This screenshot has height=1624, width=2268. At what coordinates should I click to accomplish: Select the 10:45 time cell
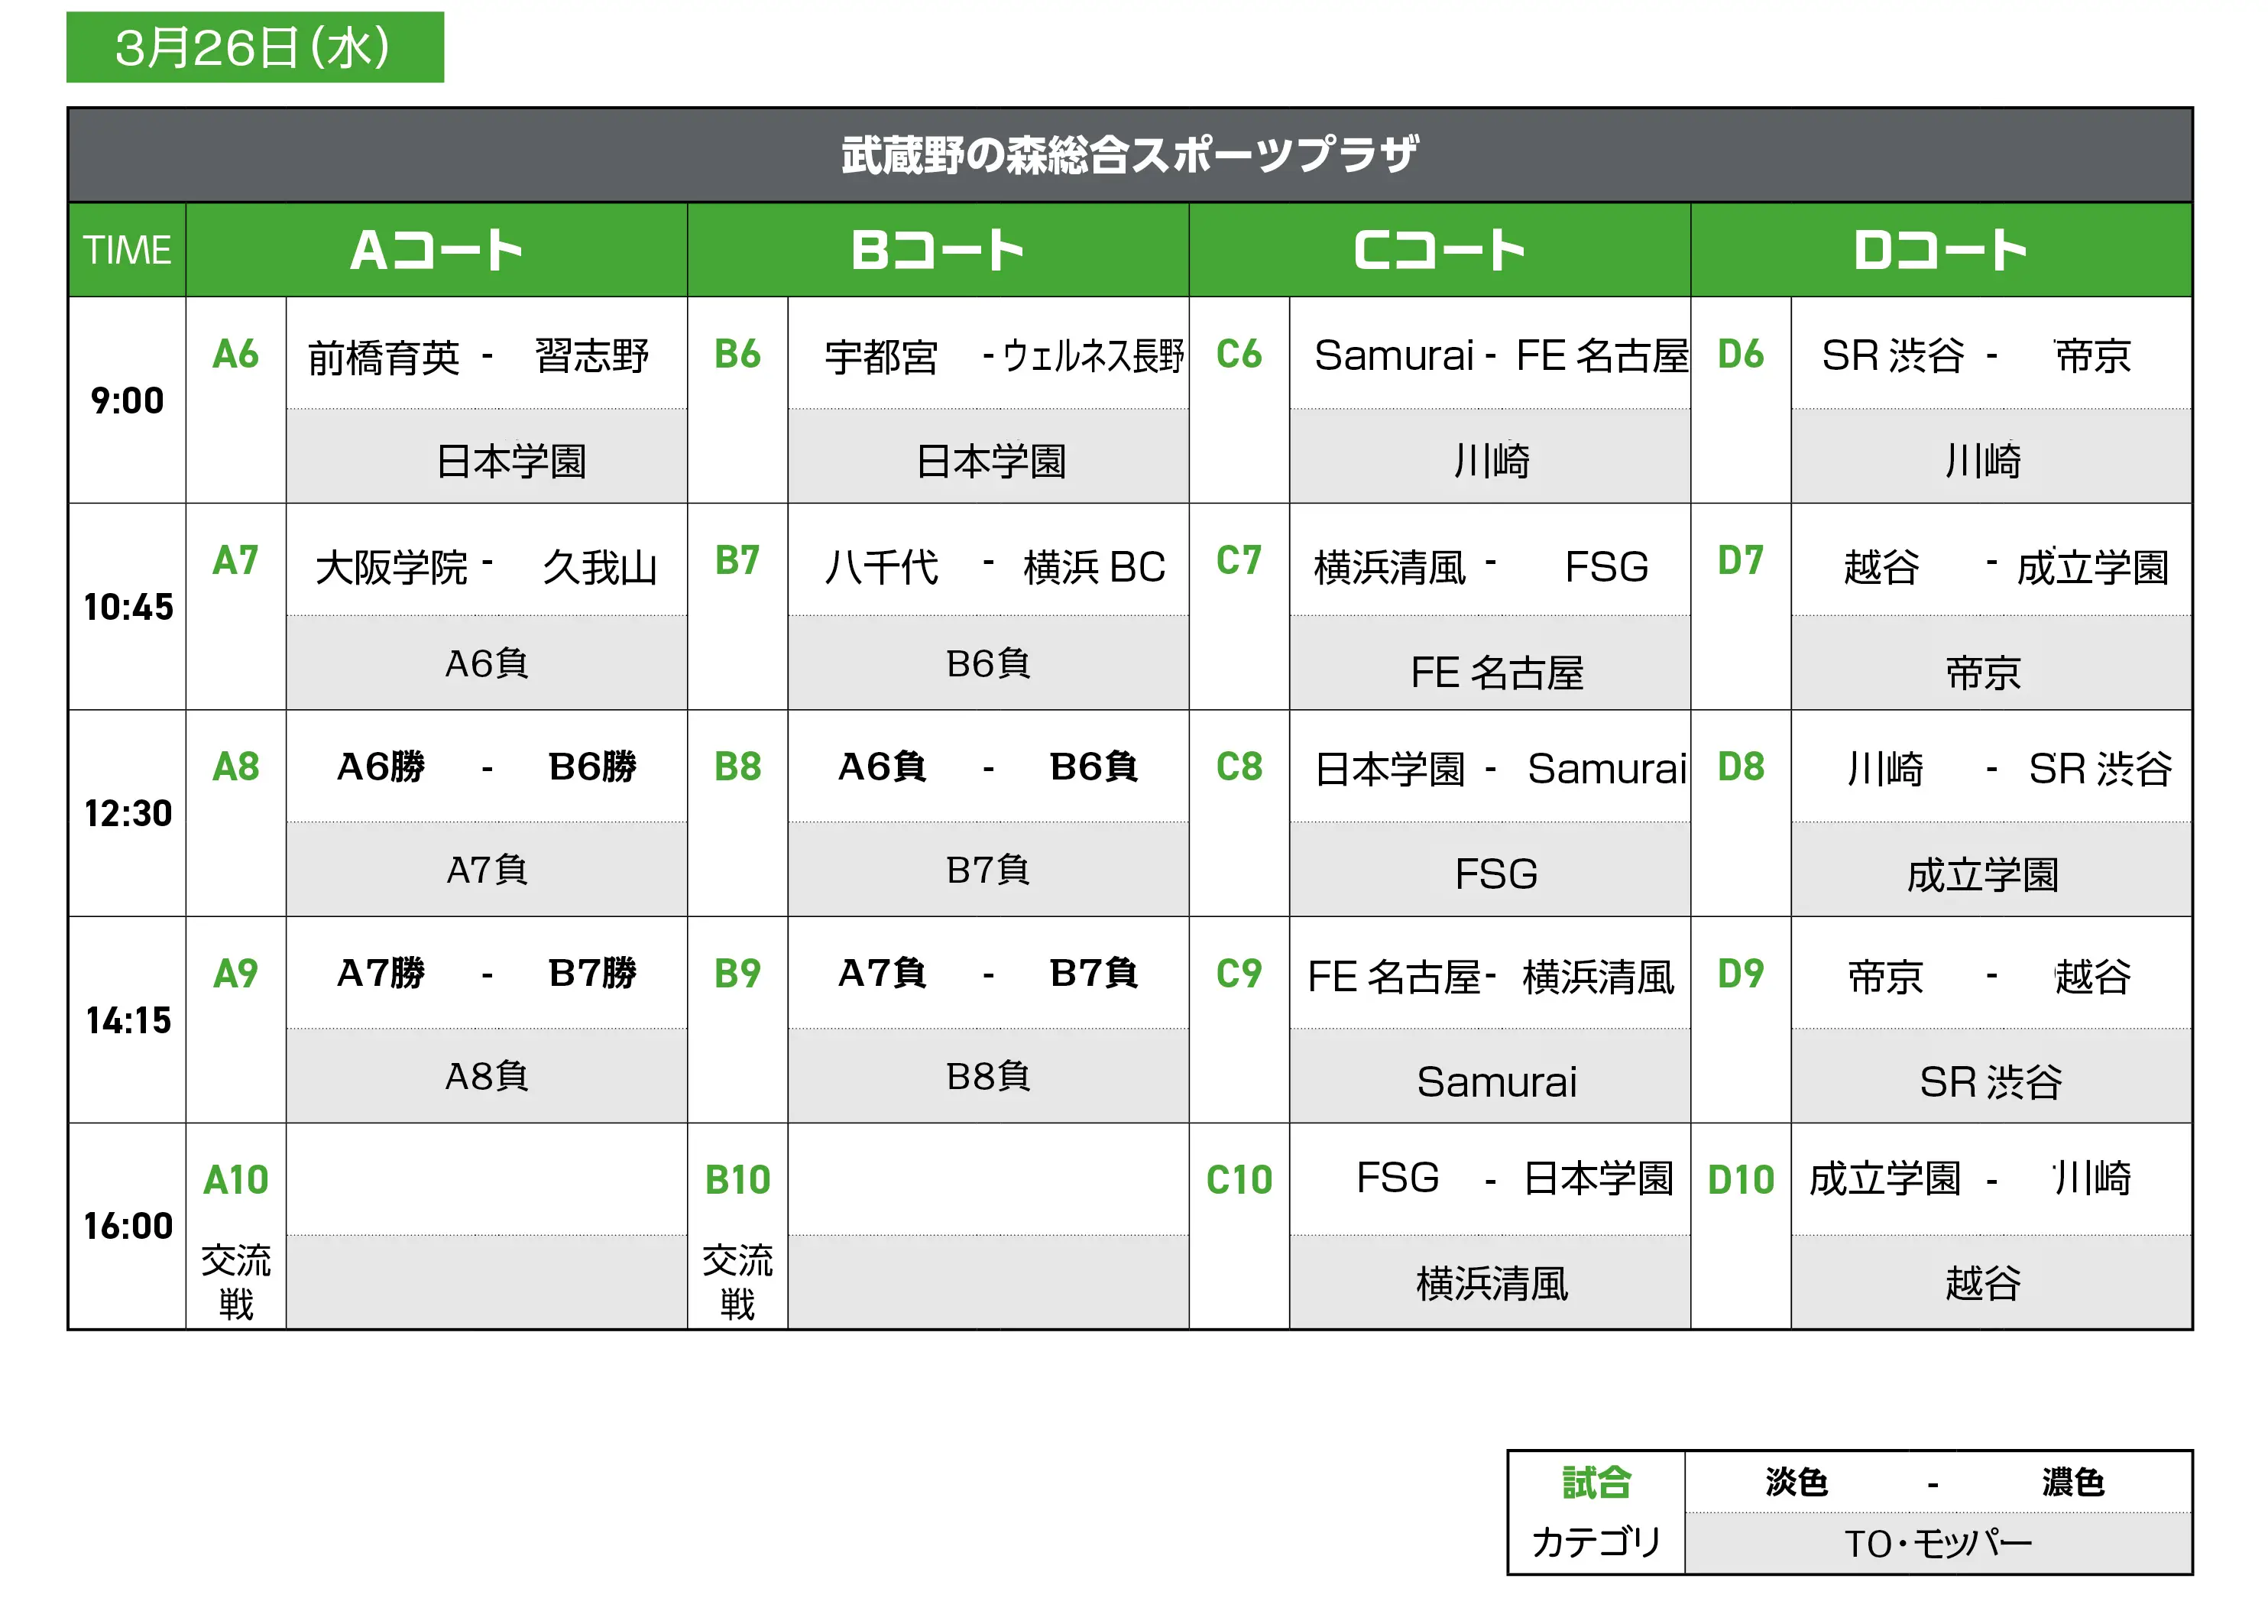click(127, 607)
